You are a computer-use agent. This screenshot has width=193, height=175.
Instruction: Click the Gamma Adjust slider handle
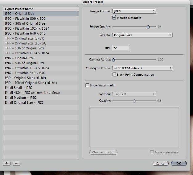[x=113, y=60]
